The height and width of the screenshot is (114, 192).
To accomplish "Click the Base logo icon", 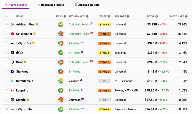I will pyautogui.click(x=12, y=62).
